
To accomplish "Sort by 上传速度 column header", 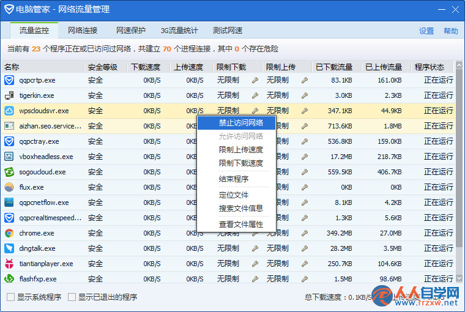I will point(192,67).
